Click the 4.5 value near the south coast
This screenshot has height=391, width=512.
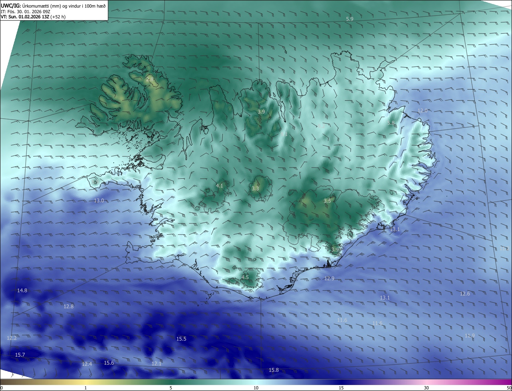coord(245,277)
